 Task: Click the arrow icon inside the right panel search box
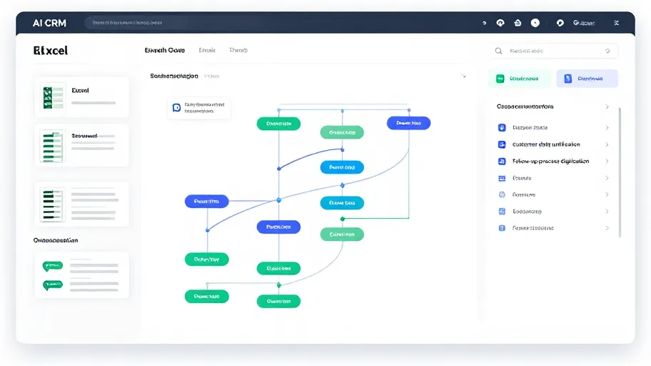[x=608, y=51]
